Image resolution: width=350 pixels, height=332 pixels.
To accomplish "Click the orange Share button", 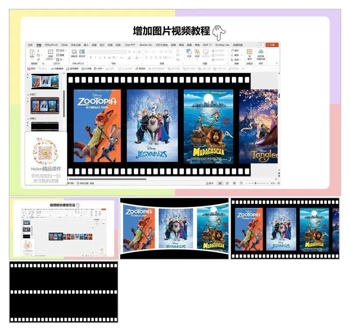I will tap(272, 45).
